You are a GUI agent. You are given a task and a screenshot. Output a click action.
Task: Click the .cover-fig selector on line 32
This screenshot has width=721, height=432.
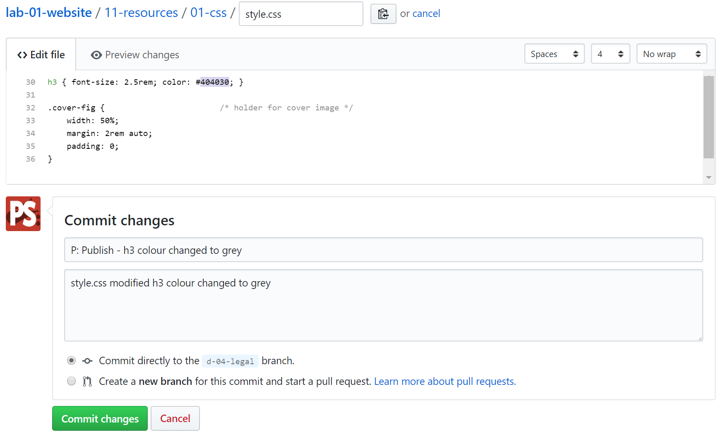click(x=72, y=107)
